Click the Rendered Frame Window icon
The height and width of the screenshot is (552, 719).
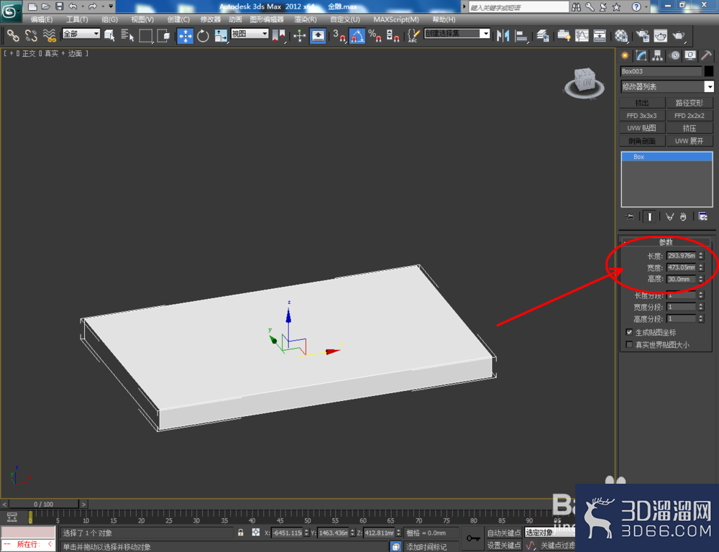(x=660, y=36)
